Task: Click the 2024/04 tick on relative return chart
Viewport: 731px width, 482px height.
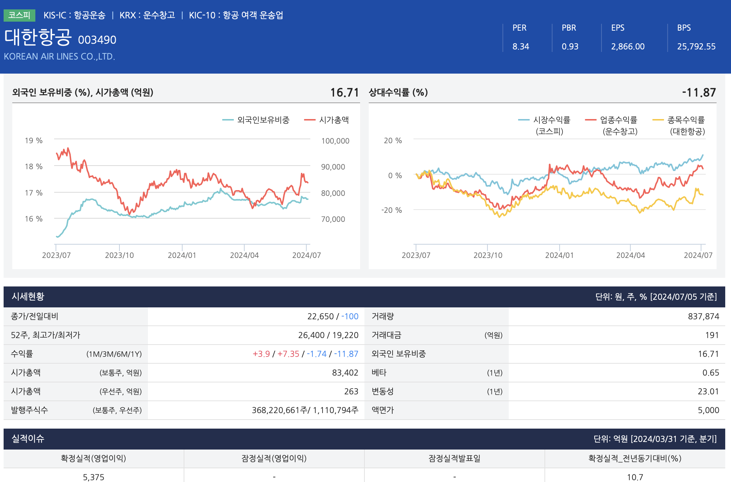Action: click(x=630, y=255)
